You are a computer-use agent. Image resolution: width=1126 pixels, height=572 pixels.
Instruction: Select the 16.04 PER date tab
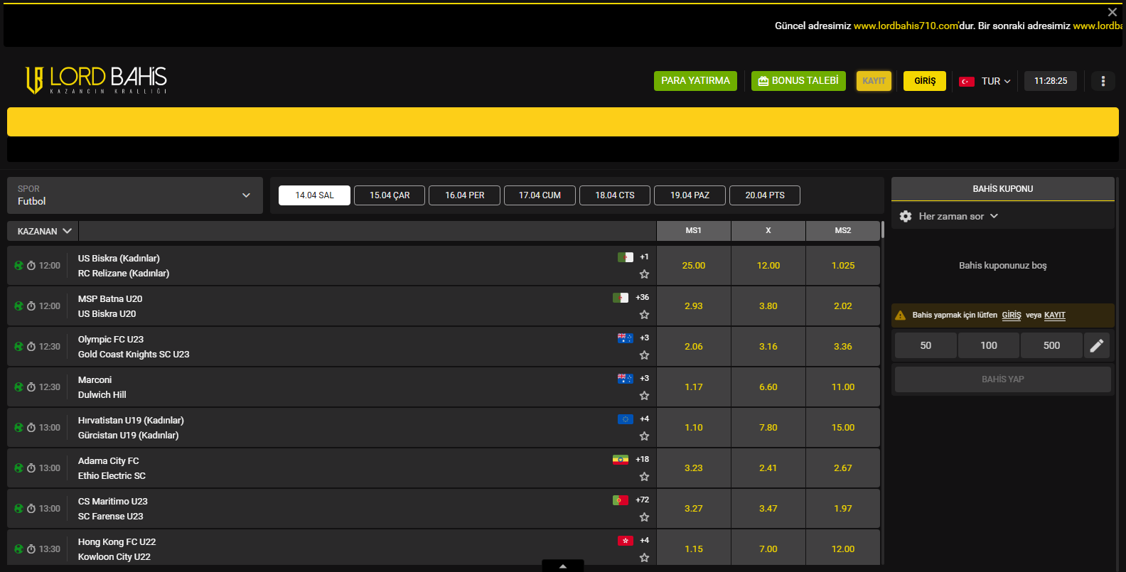pos(465,195)
